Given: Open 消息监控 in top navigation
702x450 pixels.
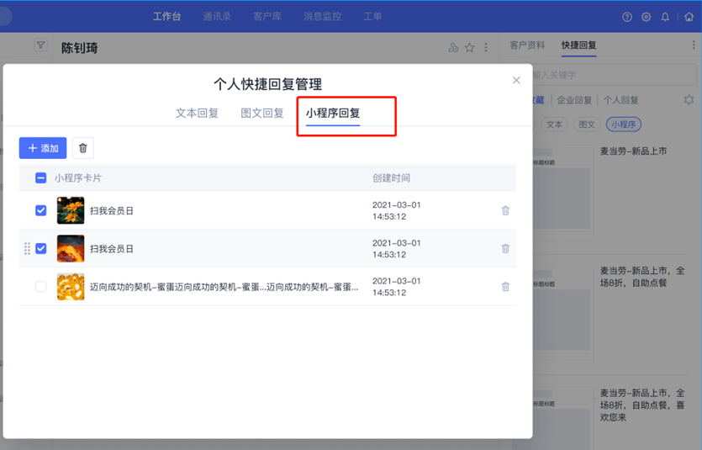Looking at the screenshot, I should pos(322,17).
